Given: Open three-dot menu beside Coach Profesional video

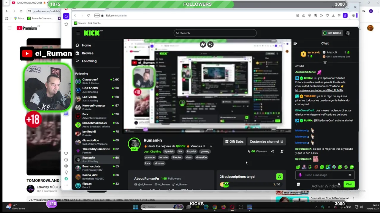Looking at the screenshot, I should (354, 199).
